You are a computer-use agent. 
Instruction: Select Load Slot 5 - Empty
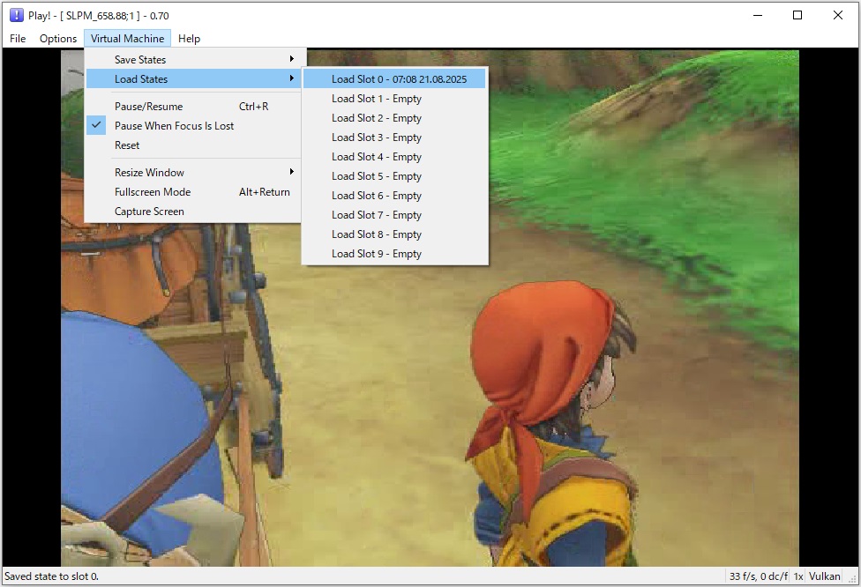[395, 176]
